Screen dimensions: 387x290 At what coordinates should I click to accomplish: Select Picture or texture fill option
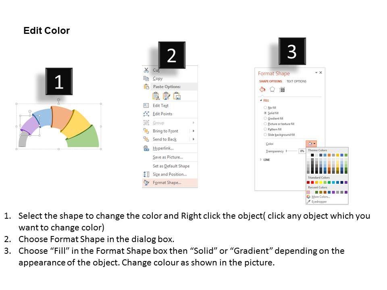(x=265, y=124)
